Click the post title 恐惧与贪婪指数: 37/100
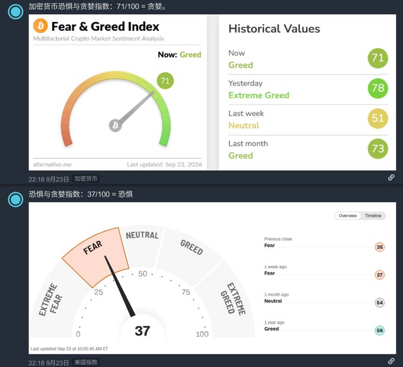 tap(81, 194)
